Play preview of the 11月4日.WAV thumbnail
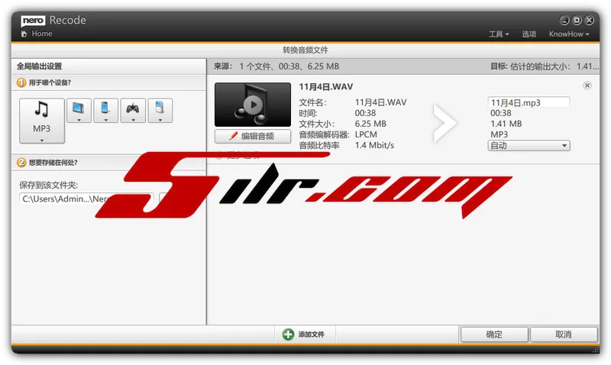Image resolution: width=611 pixels, height=365 pixels. click(252, 105)
